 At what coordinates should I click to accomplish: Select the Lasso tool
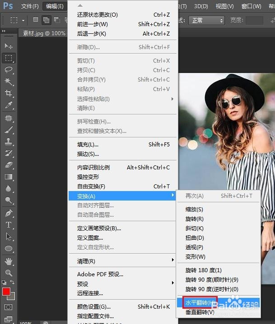click(9, 70)
